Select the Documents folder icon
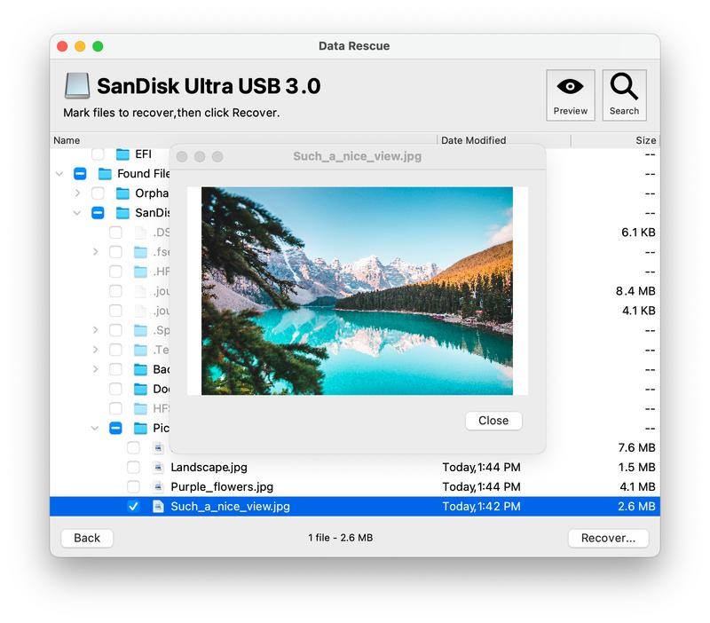 coord(142,389)
